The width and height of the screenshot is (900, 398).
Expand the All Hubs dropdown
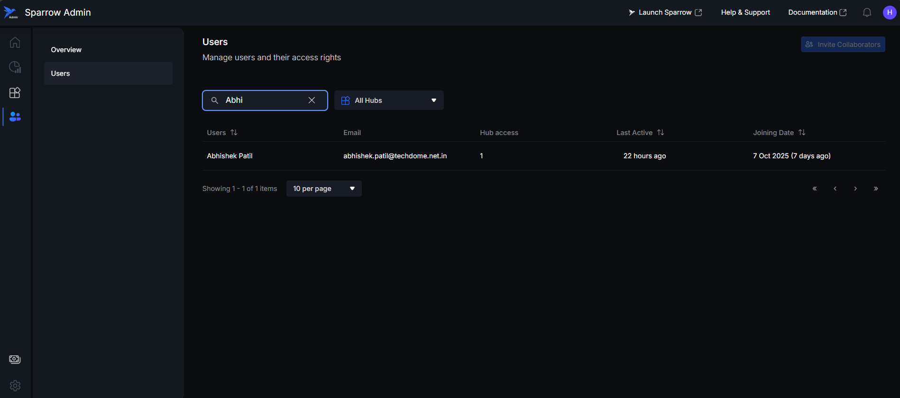point(389,100)
